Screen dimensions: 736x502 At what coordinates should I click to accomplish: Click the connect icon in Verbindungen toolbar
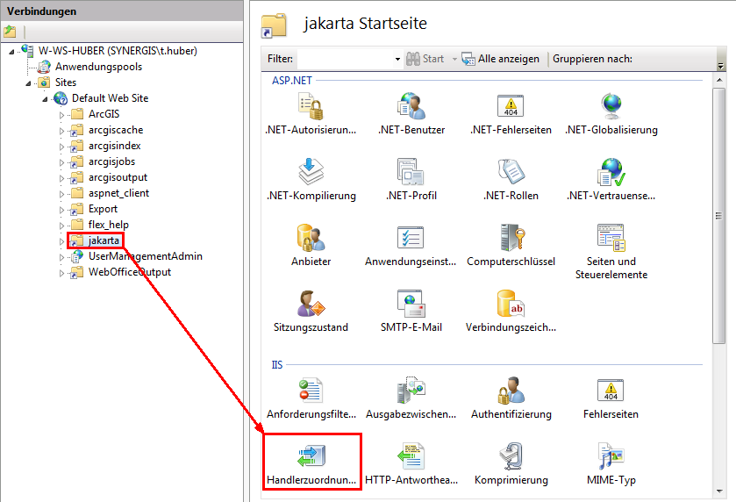pos(10,32)
